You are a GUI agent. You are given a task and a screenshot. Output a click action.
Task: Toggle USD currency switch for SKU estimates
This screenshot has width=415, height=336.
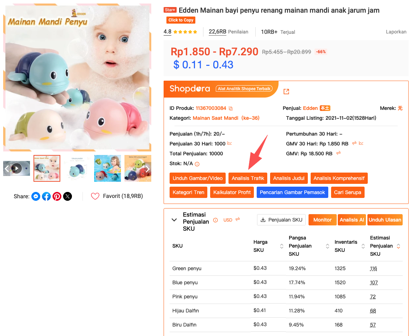[x=238, y=219]
